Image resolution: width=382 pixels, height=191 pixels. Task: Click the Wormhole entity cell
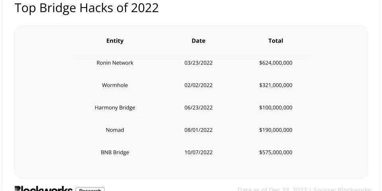pos(115,85)
